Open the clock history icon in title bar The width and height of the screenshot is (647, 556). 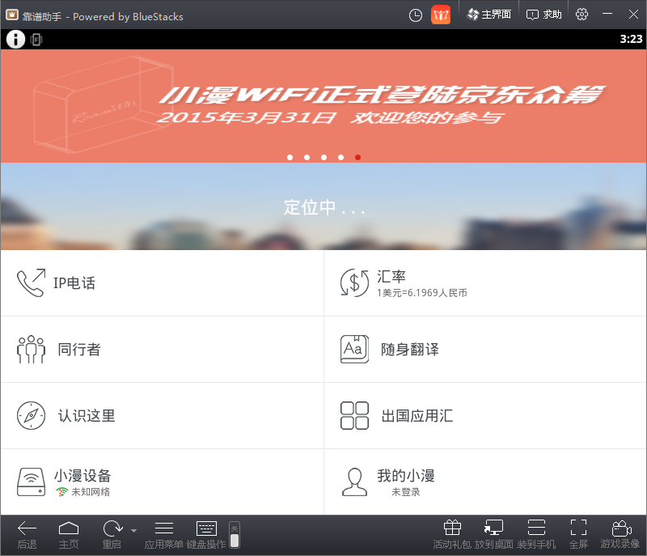416,15
